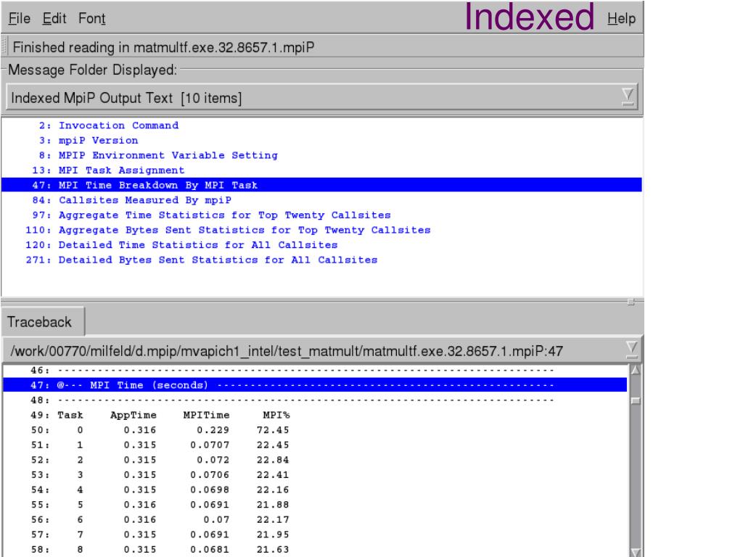This screenshot has width=743, height=557.
Task: Expand the traceback file path dropdown arrow
Action: coord(631,351)
